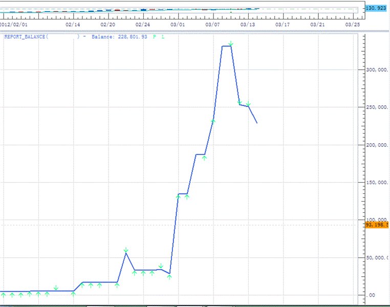390x307 pixels.
Task: Click the end point of the blue balance line
Action: tap(257, 123)
